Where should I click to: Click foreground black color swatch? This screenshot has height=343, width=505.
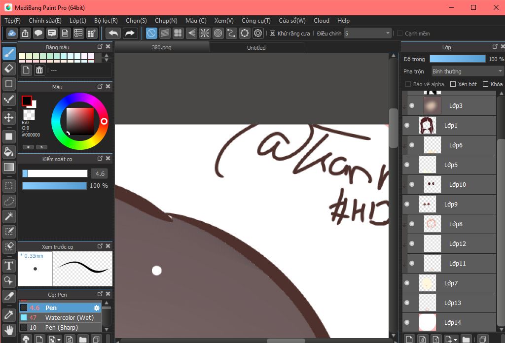pos(27,101)
